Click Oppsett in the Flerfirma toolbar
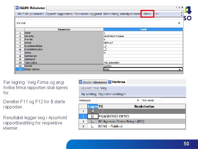This screenshot has height=149, width=198. tap(86, 88)
